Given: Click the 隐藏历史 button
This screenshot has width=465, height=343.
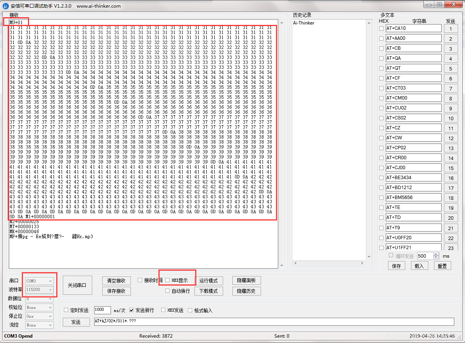Looking at the screenshot, I should (x=246, y=291).
